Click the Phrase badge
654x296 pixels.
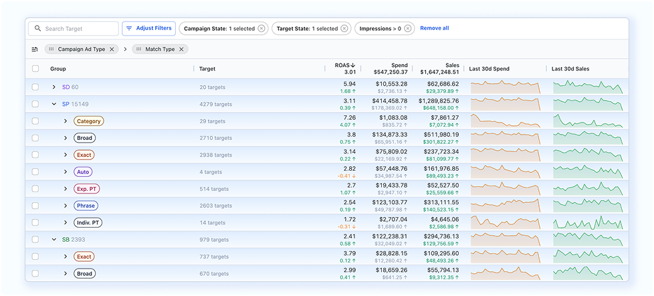[86, 206]
